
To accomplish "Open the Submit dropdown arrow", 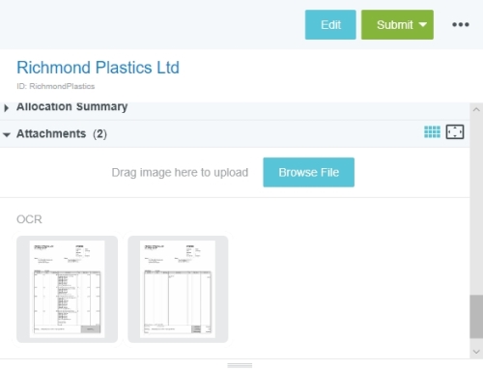I will point(423,25).
